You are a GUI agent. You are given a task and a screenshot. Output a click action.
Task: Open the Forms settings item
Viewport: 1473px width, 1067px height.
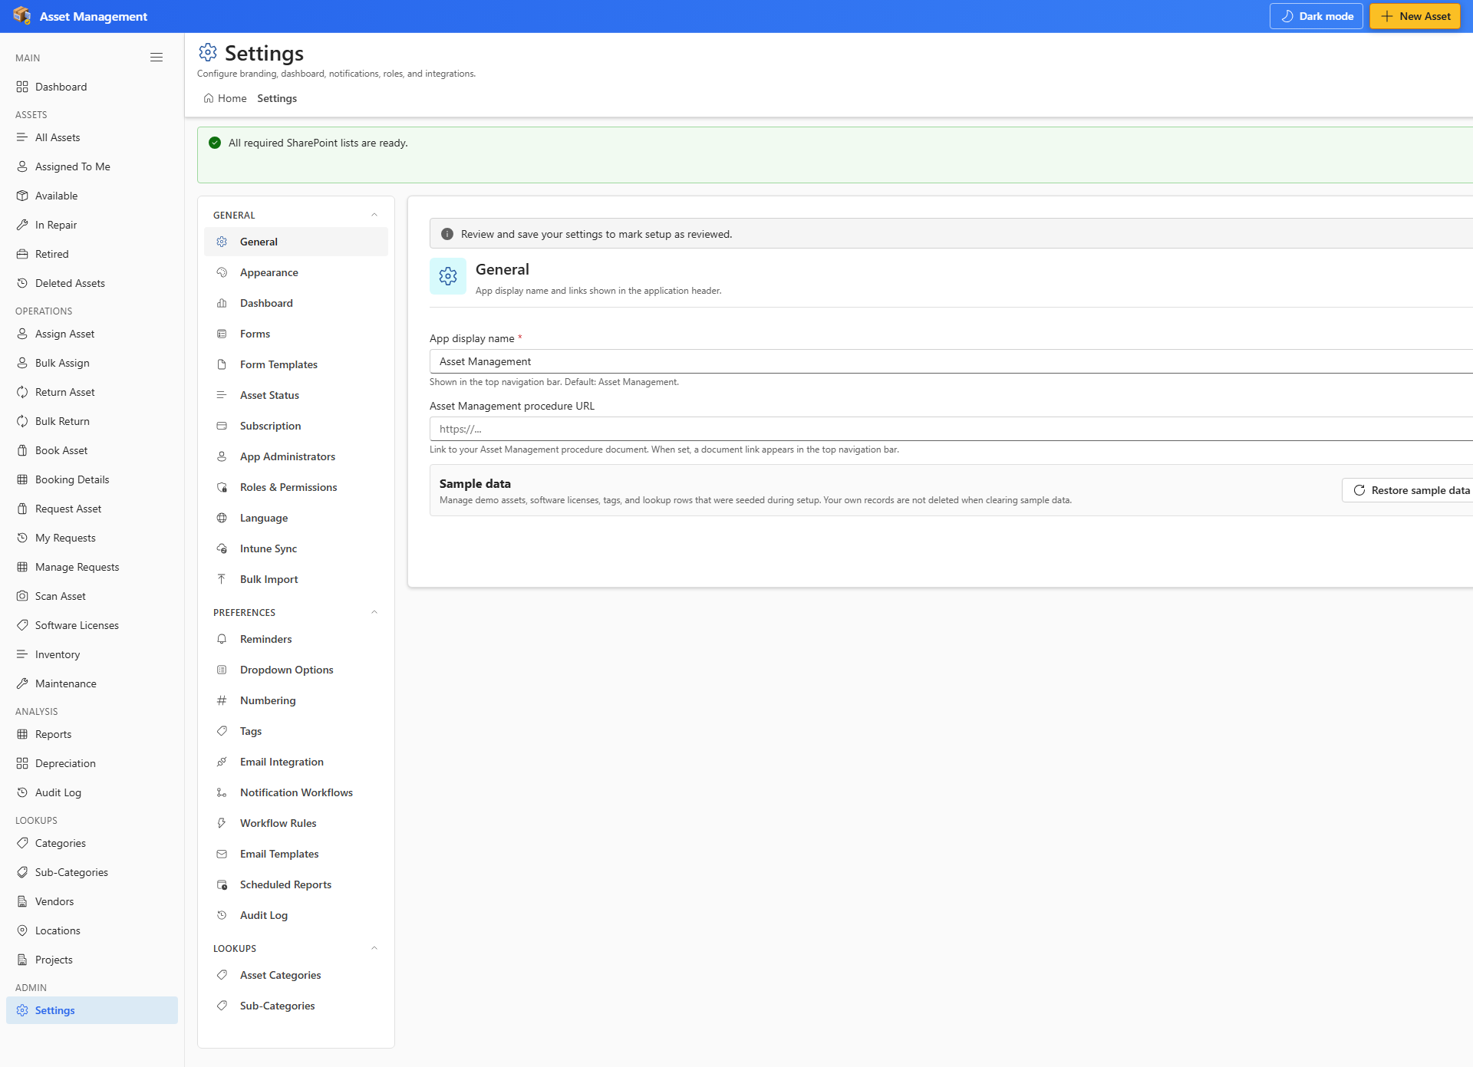click(x=296, y=334)
